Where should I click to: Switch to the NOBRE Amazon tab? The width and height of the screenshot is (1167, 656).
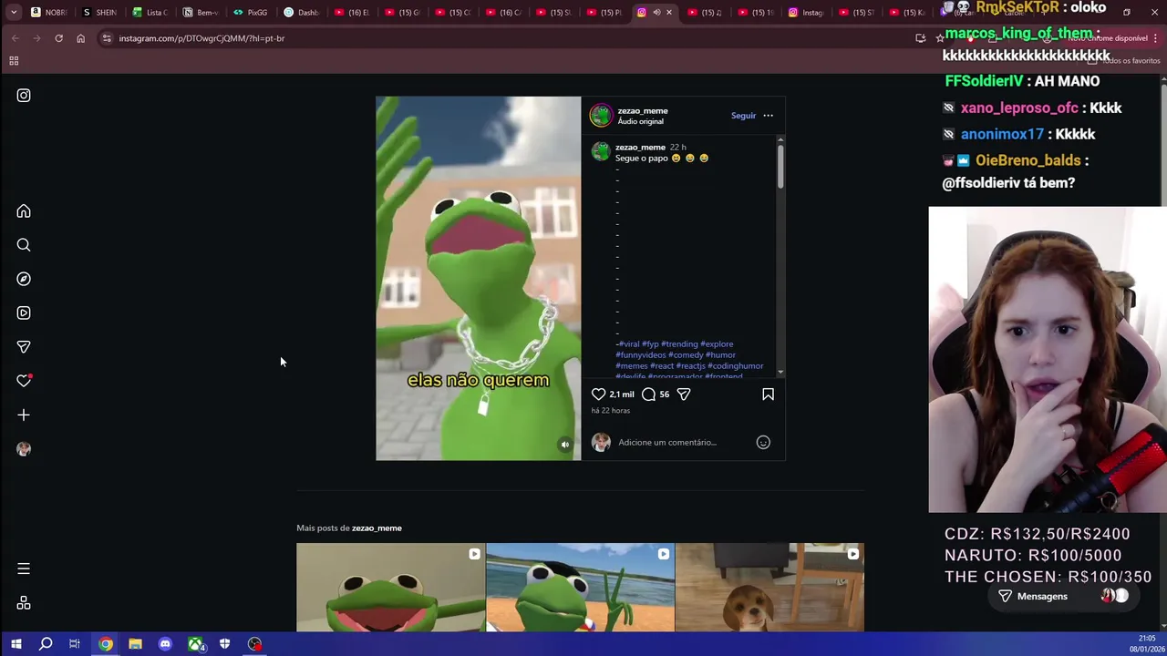click(x=49, y=13)
